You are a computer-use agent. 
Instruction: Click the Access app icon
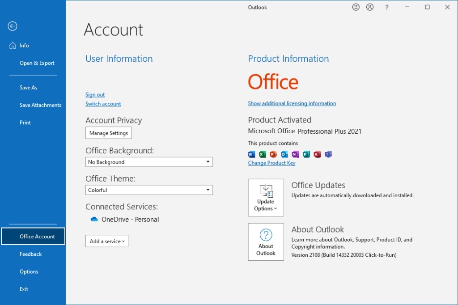coord(317,154)
